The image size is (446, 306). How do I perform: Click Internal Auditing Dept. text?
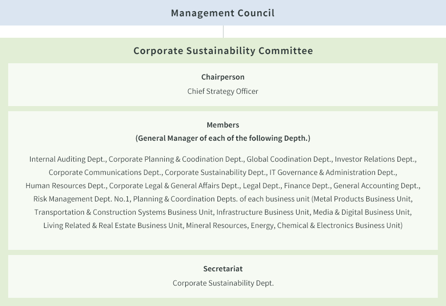click(68, 159)
